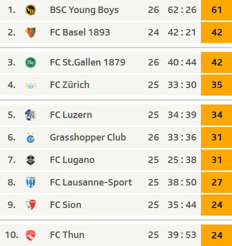
Task: Click the FC Basel 1893 crest
Action: coord(31,32)
